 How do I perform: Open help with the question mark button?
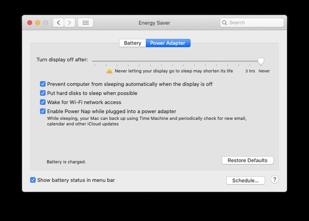274,179
